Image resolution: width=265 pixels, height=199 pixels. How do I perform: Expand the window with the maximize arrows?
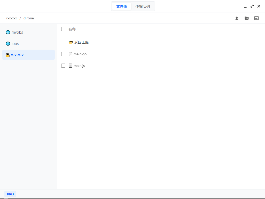click(x=252, y=6)
